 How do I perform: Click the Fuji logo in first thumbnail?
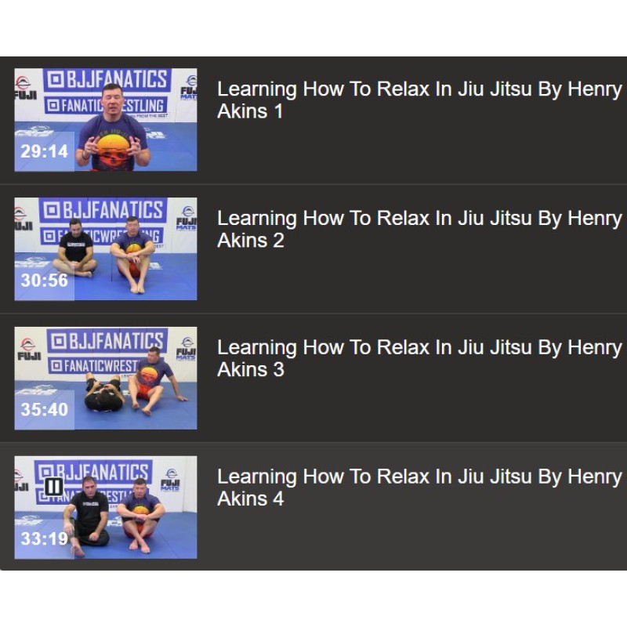click(25, 88)
